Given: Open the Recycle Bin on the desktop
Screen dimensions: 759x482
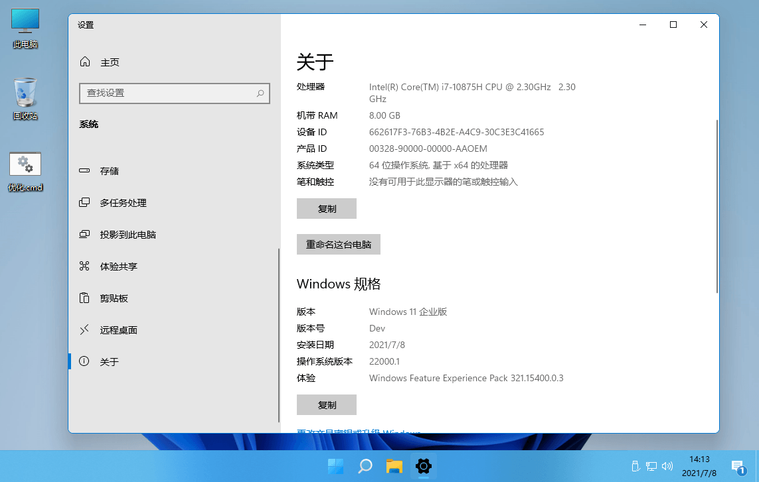Looking at the screenshot, I should [25, 96].
